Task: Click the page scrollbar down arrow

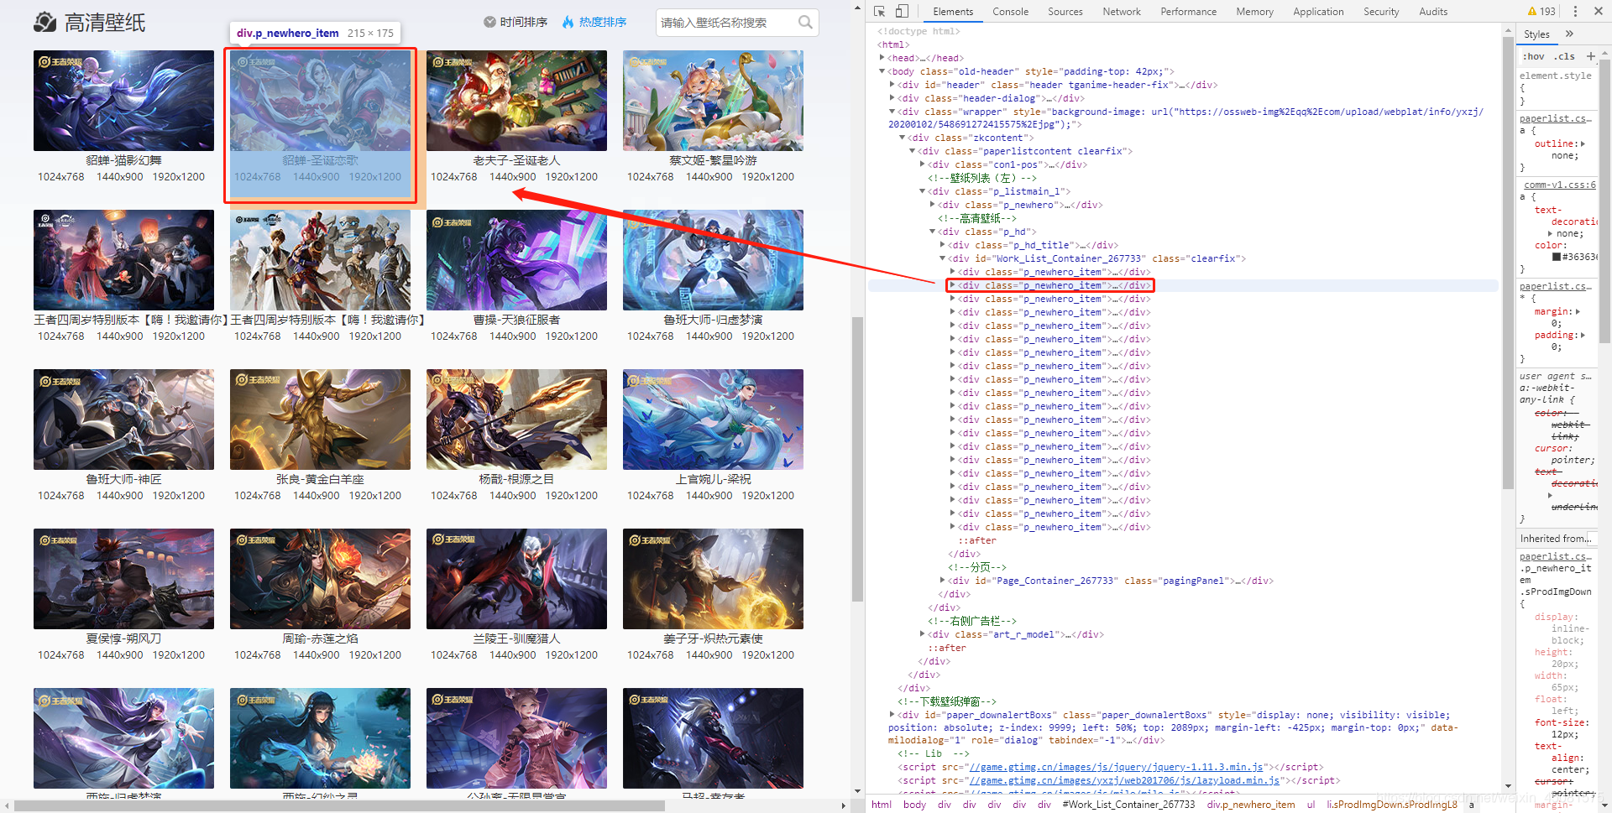Action: (x=857, y=791)
